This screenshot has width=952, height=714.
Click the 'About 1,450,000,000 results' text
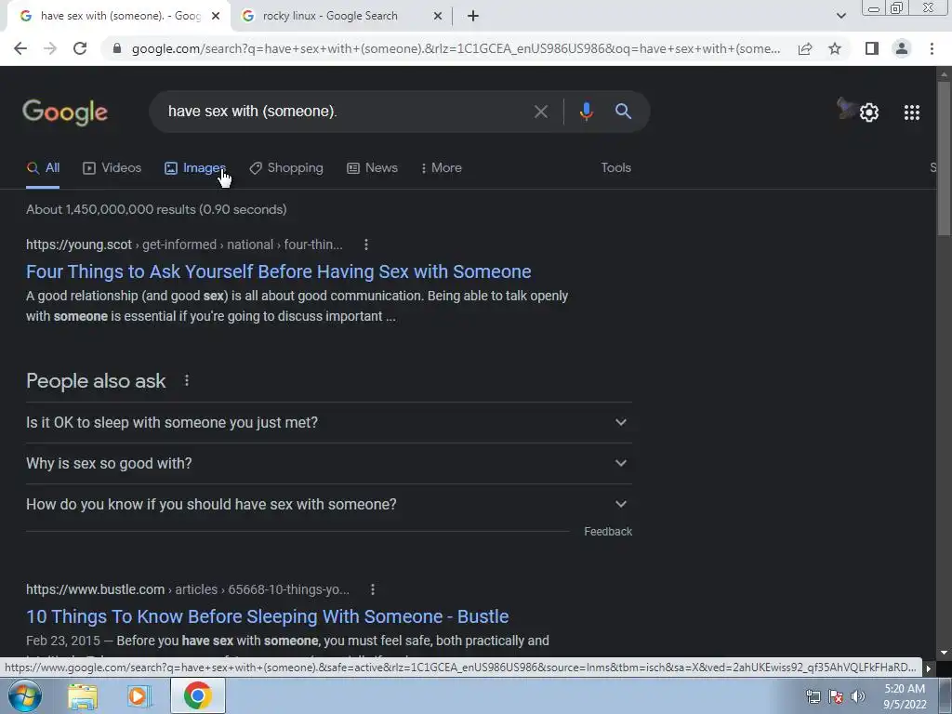[156, 209]
